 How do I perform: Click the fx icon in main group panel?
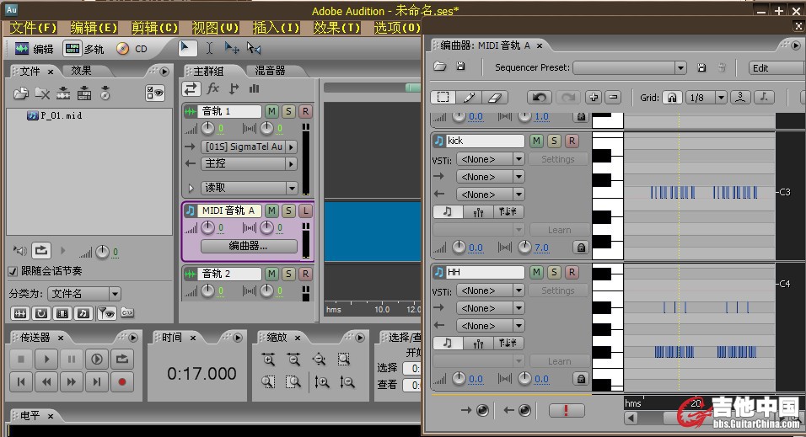click(212, 89)
